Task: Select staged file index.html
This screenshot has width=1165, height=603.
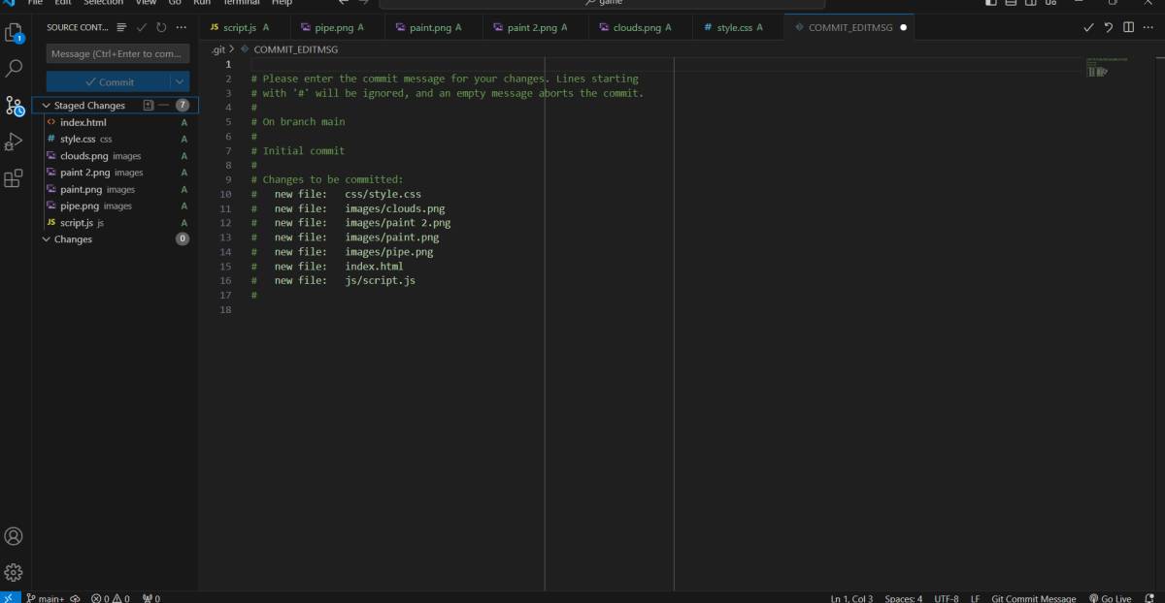Action: tap(116, 122)
